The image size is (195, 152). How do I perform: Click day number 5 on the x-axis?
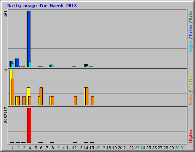(35, 148)
